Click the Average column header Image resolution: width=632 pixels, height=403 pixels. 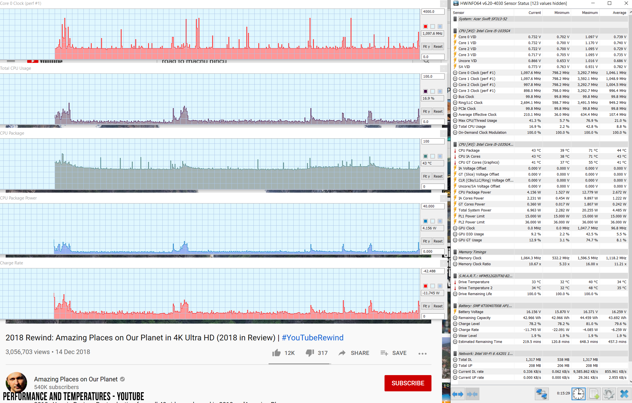pos(614,13)
